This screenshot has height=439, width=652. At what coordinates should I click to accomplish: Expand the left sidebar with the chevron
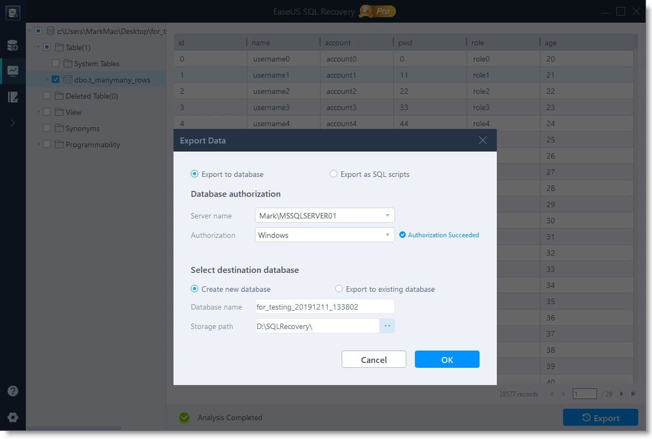pyautogui.click(x=13, y=123)
